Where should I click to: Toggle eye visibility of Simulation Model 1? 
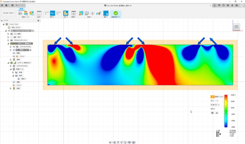(9, 31)
